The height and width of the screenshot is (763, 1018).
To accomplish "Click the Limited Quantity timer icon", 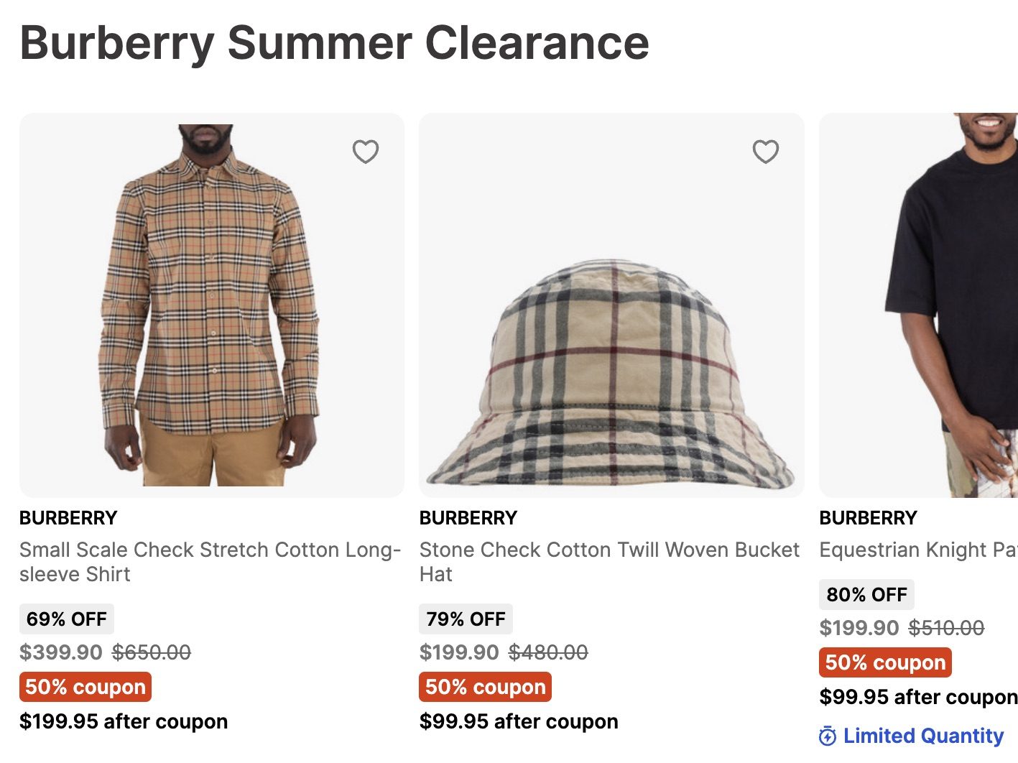I will pyautogui.click(x=828, y=736).
